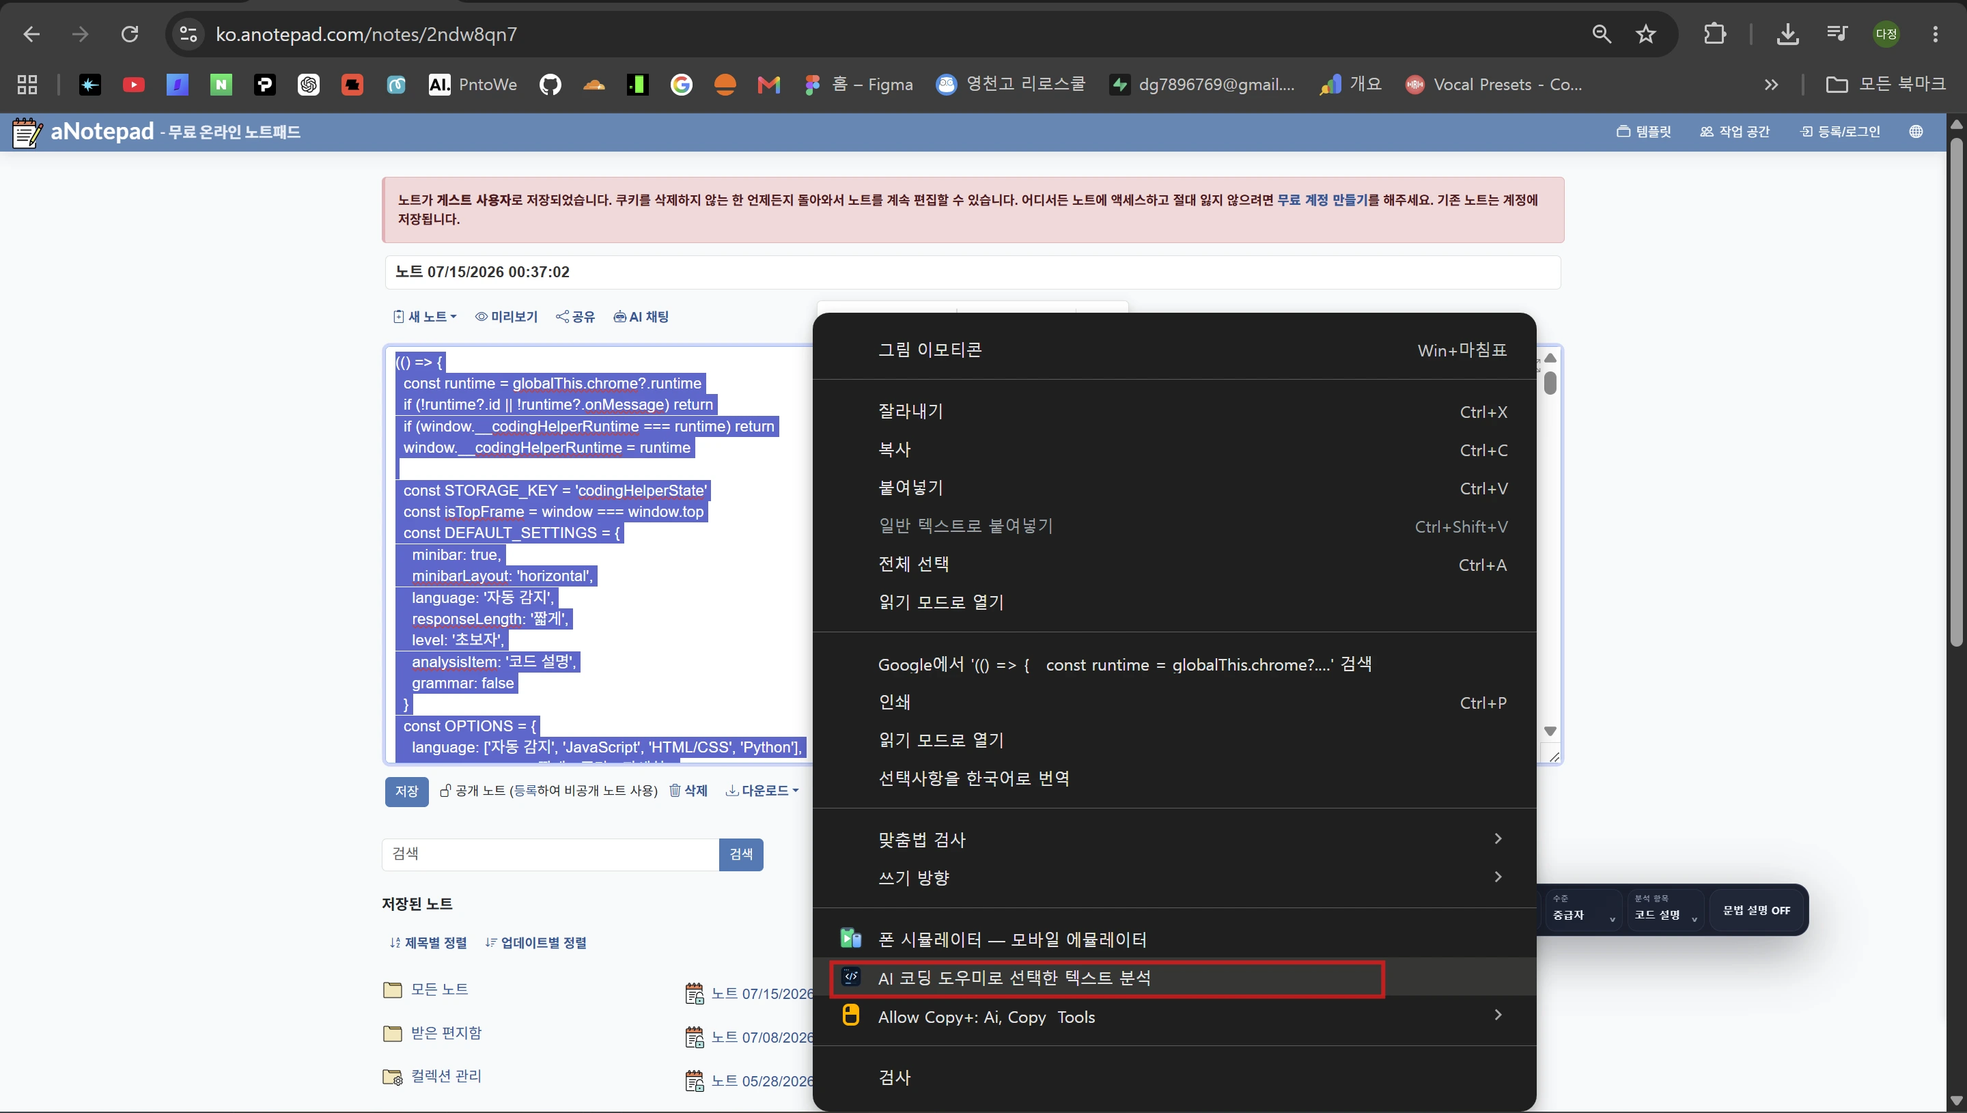Open the AI 채팅 link
This screenshot has width=1967, height=1113.
pyautogui.click(x=641, y=316)
